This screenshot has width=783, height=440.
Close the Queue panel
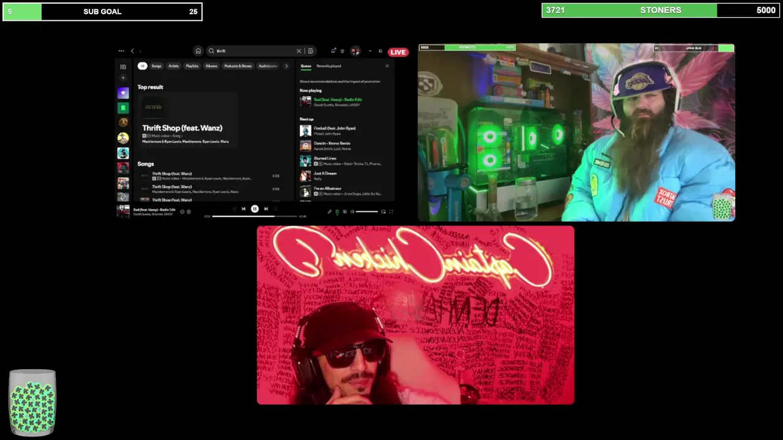pos(387,66)
